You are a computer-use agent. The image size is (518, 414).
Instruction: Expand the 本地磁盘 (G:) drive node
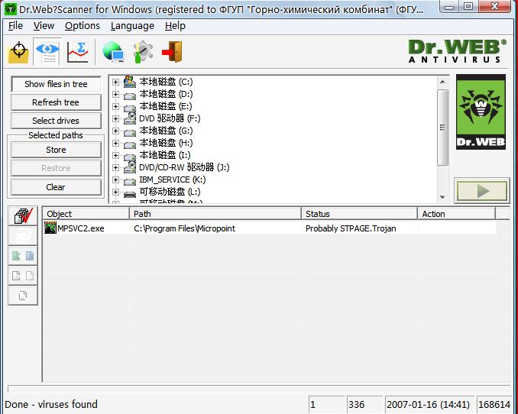[x=115, y=131]
